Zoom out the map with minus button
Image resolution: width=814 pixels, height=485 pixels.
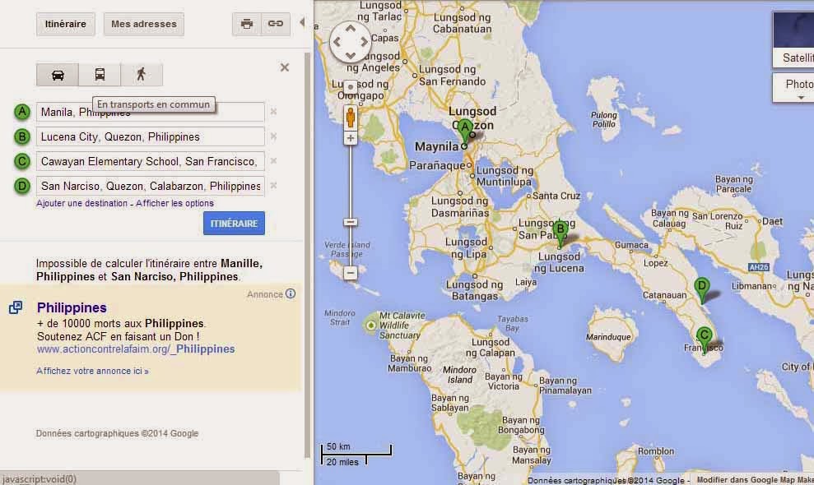point(351,273)
